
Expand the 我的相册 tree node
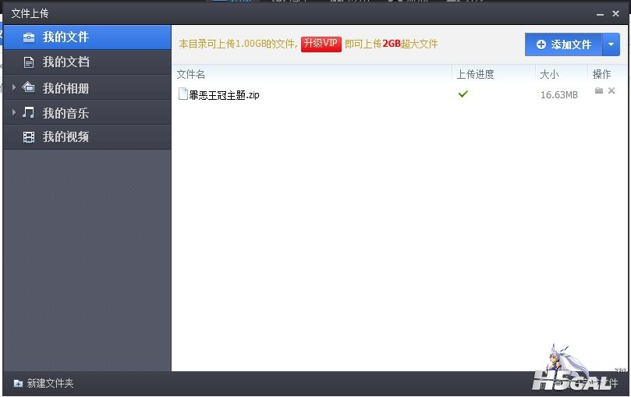14,88
